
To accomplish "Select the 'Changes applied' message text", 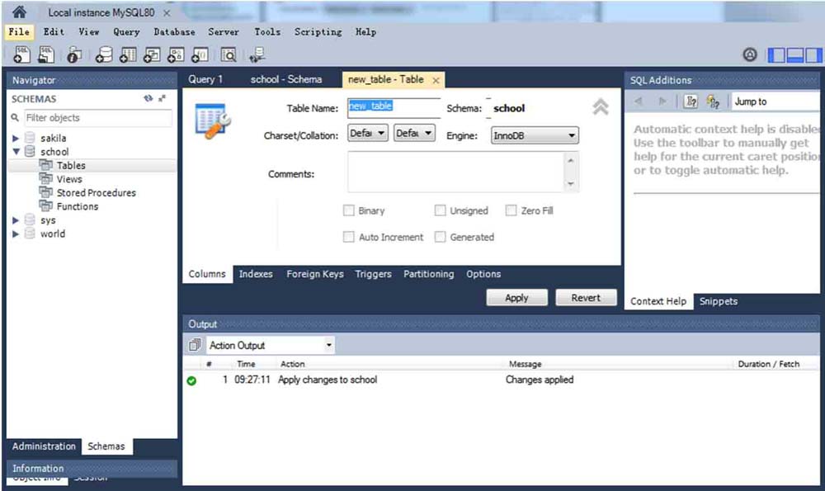I will point(540,380).
